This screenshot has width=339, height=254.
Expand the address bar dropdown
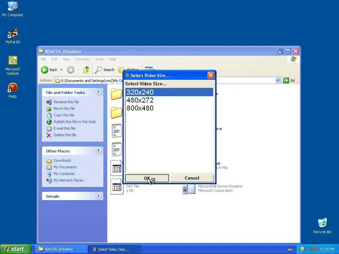pyautogui.click(x=278, y=81)
